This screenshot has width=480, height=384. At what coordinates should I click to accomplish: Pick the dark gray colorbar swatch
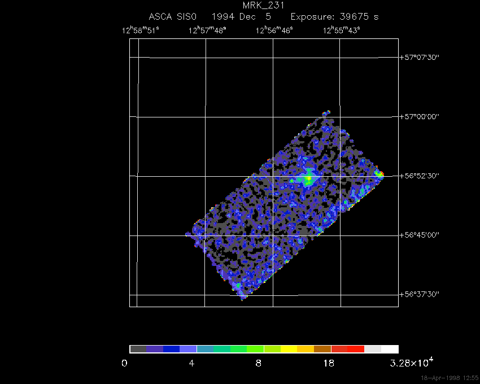coord(138,349)
